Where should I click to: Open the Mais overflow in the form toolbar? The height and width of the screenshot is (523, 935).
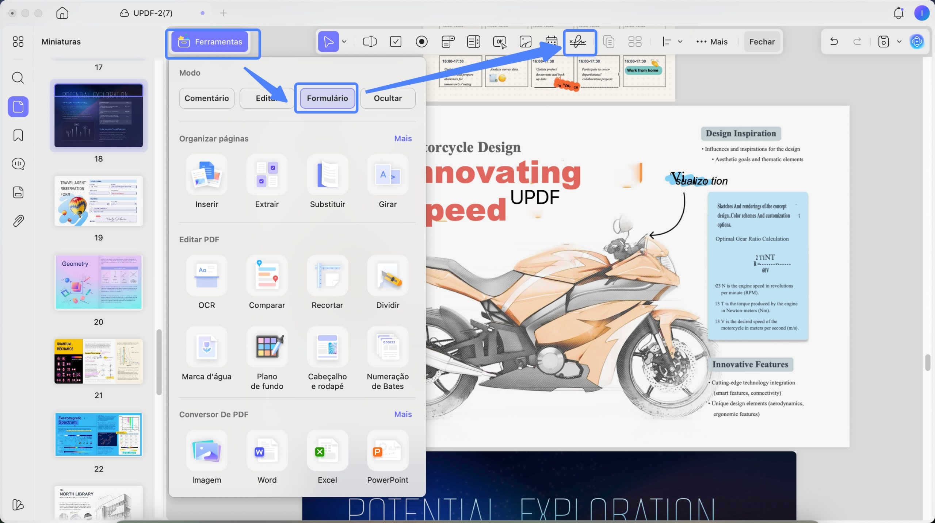click(x=712, y=42)
